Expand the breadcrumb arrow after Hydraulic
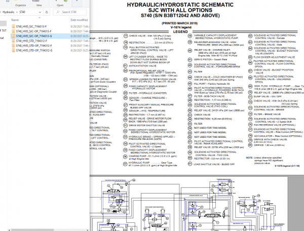The height and width of the screenshot is (231, 304). (17, 12)
